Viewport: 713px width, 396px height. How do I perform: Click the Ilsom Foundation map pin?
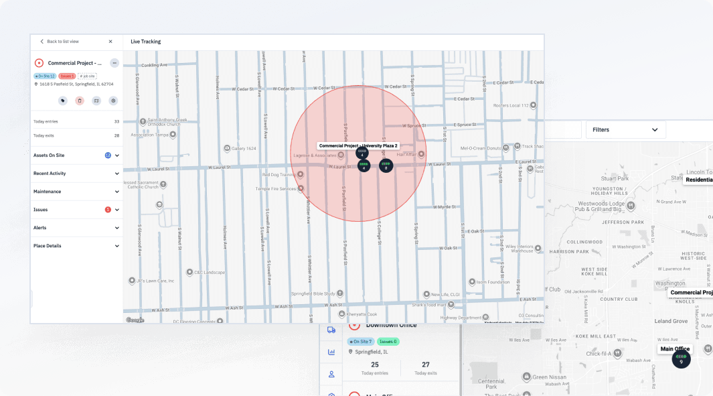pyautogui.click(x=472, y=281)
